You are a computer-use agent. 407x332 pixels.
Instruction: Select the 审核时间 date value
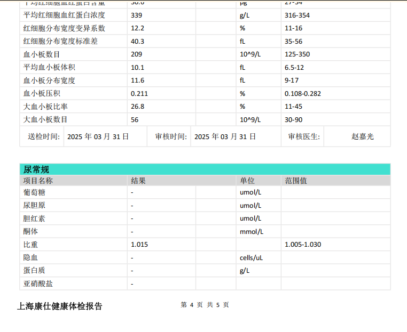225,136
